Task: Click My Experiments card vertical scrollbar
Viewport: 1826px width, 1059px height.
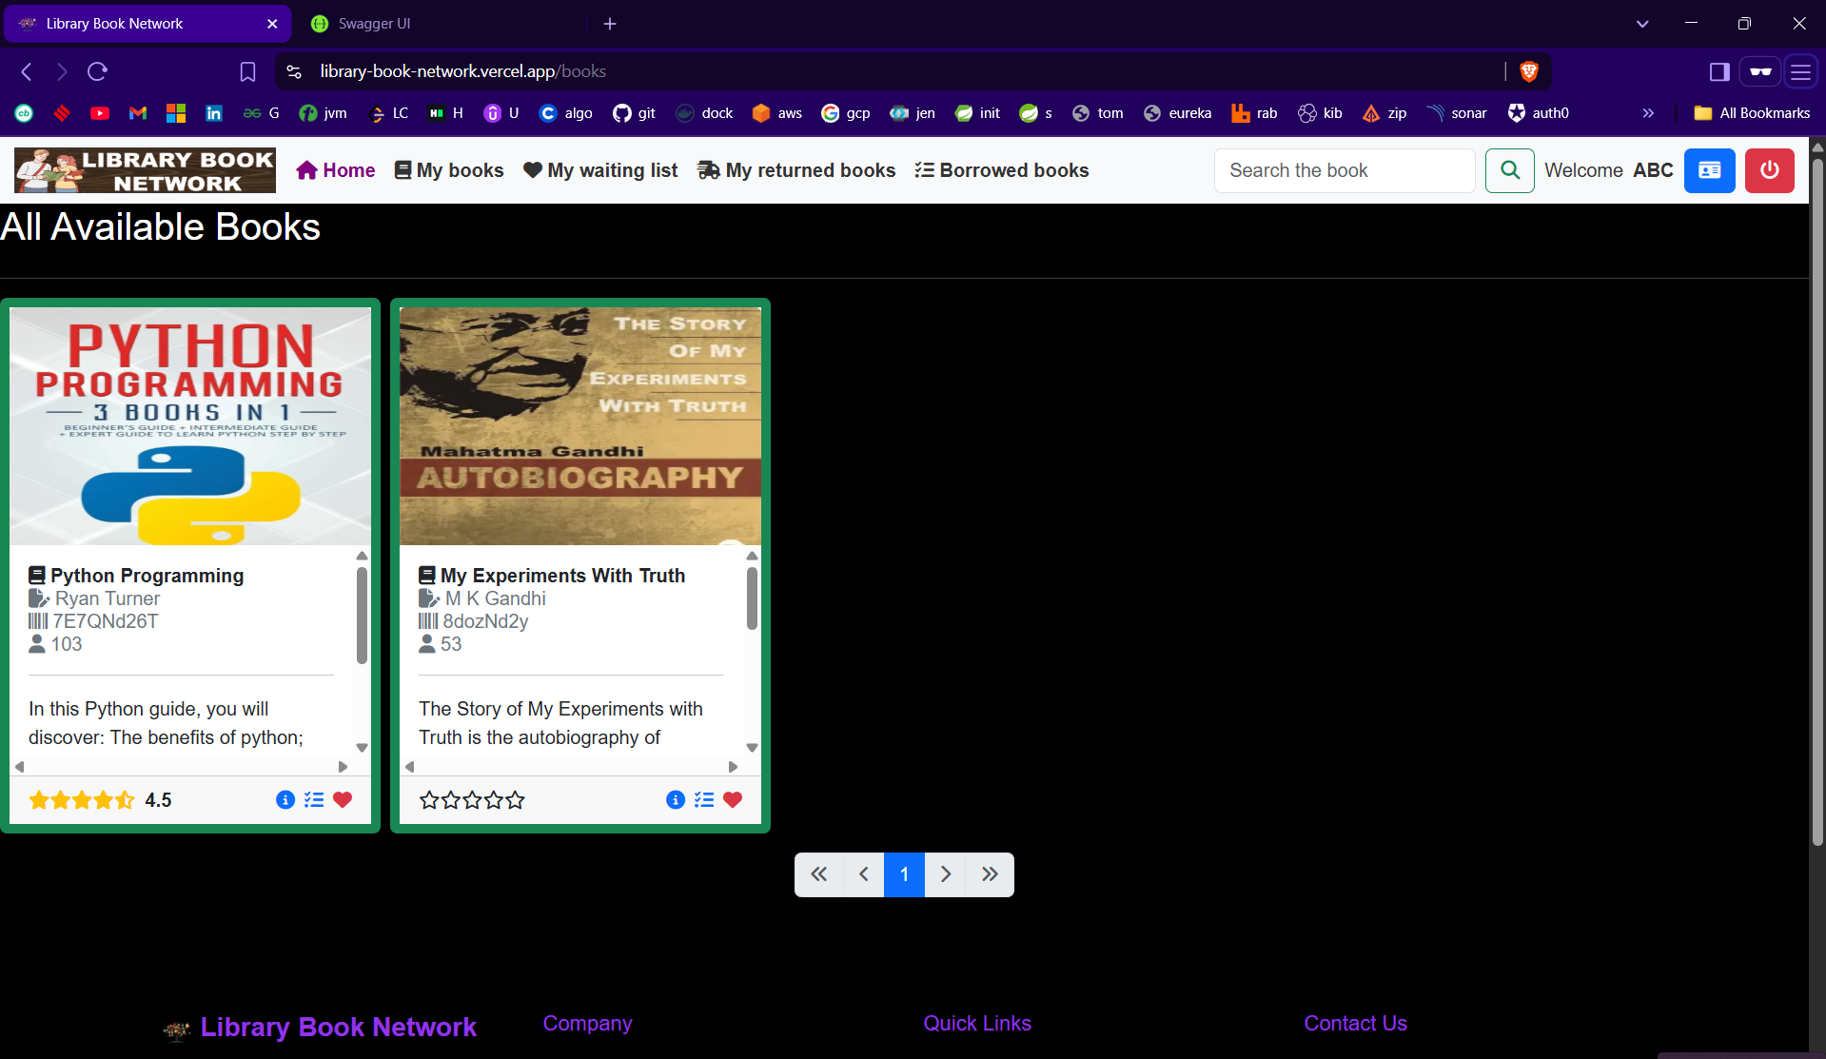Action: pos(752,598)
